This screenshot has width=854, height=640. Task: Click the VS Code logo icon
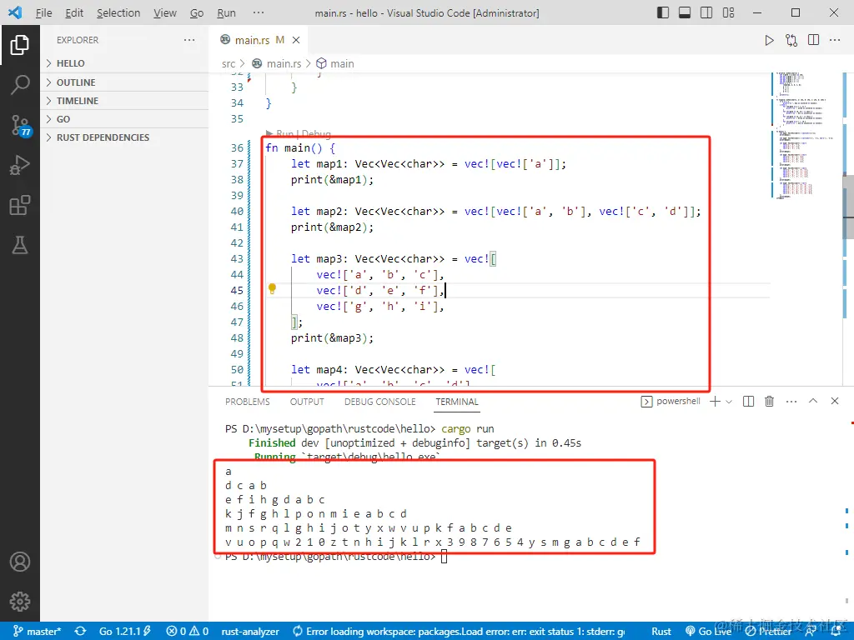(15, 12)
